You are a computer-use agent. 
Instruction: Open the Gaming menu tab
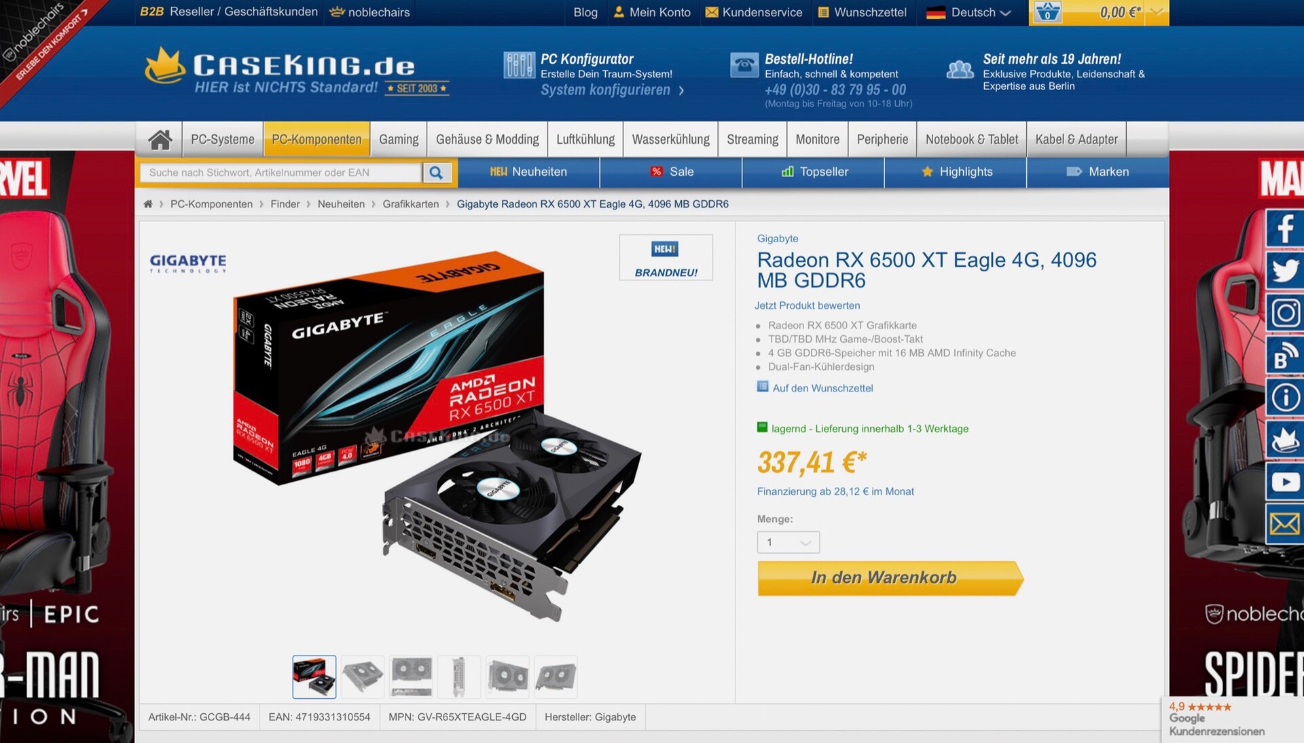399,139
